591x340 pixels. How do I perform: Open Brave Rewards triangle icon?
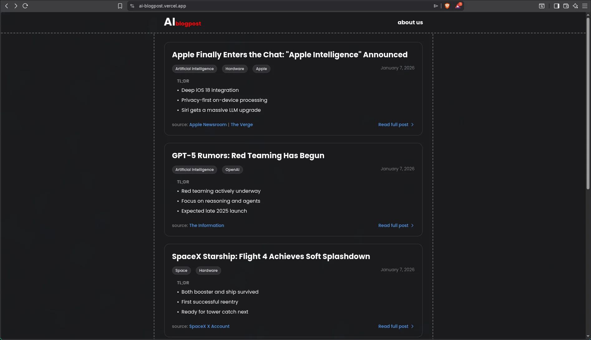click(x=458, y=6)
